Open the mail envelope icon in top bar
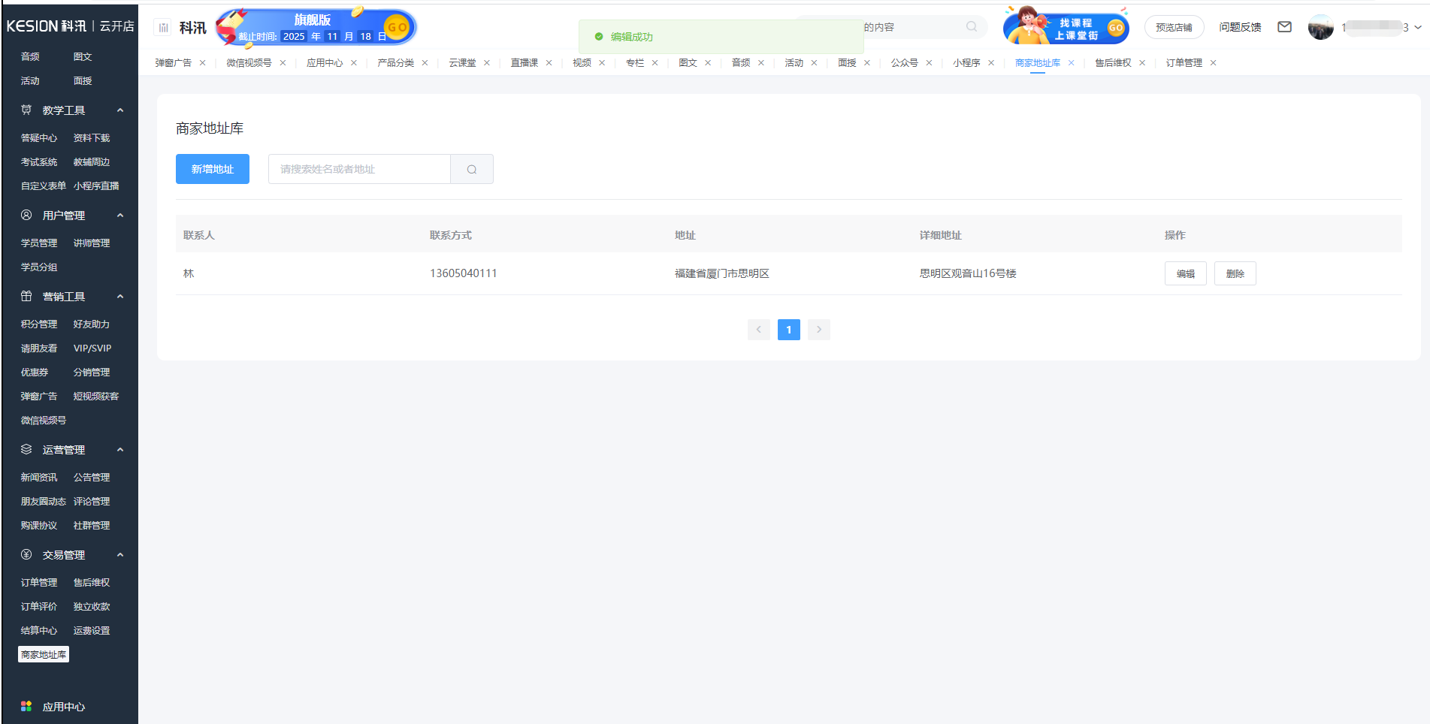1430x724 pixels. (1284, 26)
